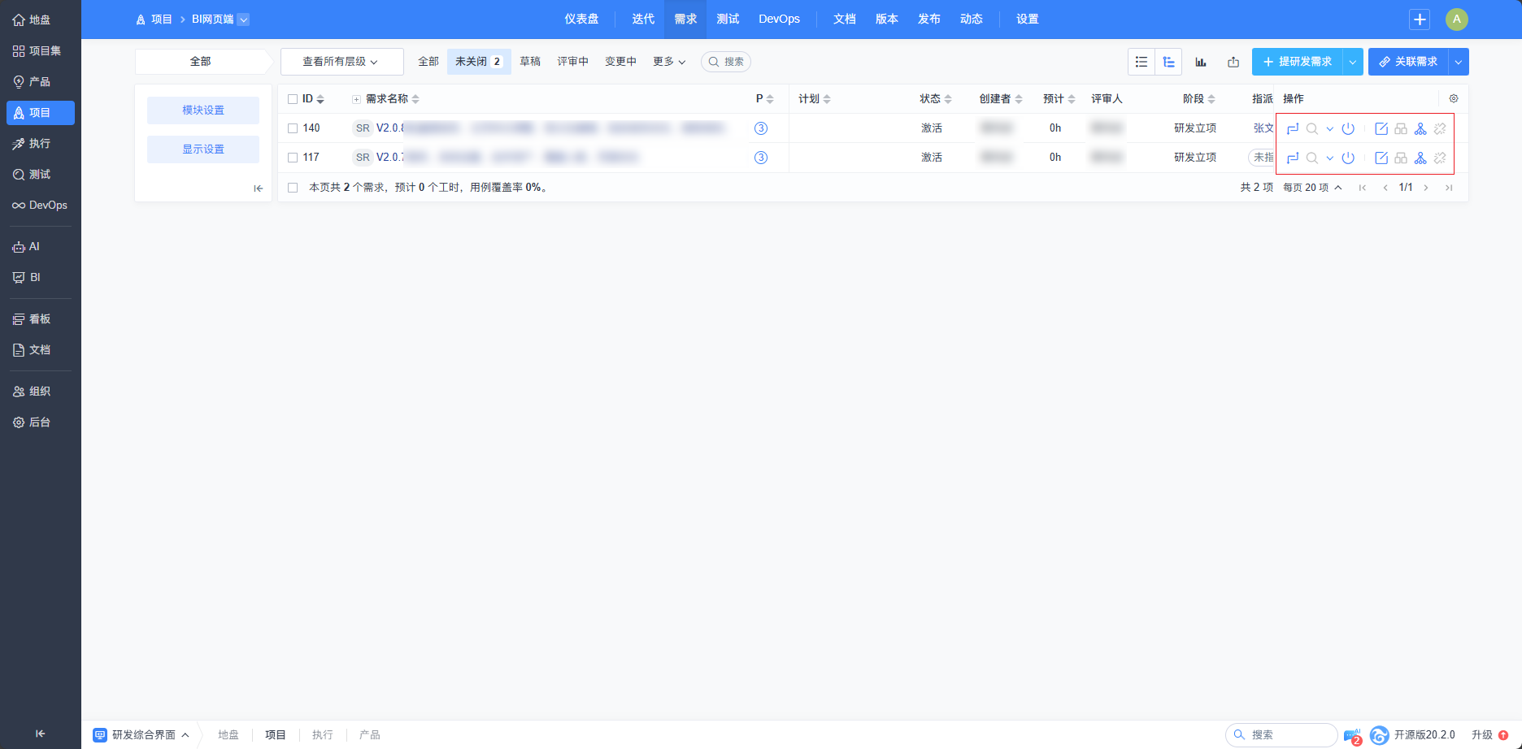
Task: Switch to flat list view icon
Action: 1141,62
